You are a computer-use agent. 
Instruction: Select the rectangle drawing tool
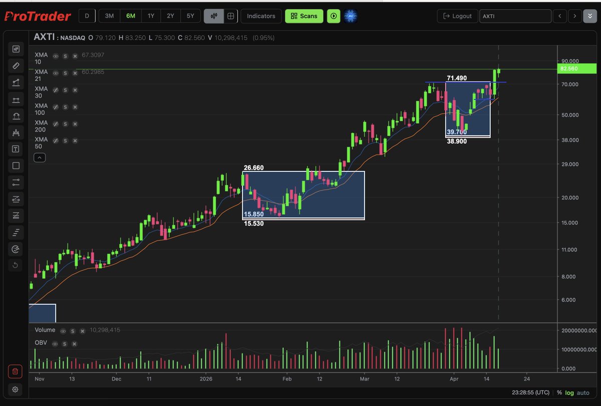16,165
